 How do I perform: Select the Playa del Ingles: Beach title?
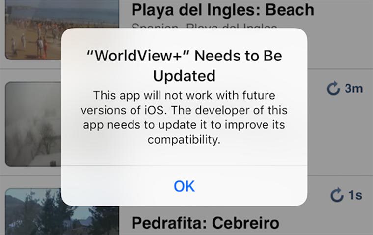pos(223,10)
